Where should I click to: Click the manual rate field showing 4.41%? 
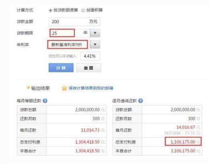[x=90, y=56]
